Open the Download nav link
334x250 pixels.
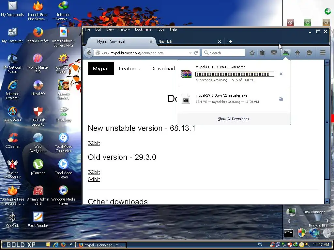(163, 68)
